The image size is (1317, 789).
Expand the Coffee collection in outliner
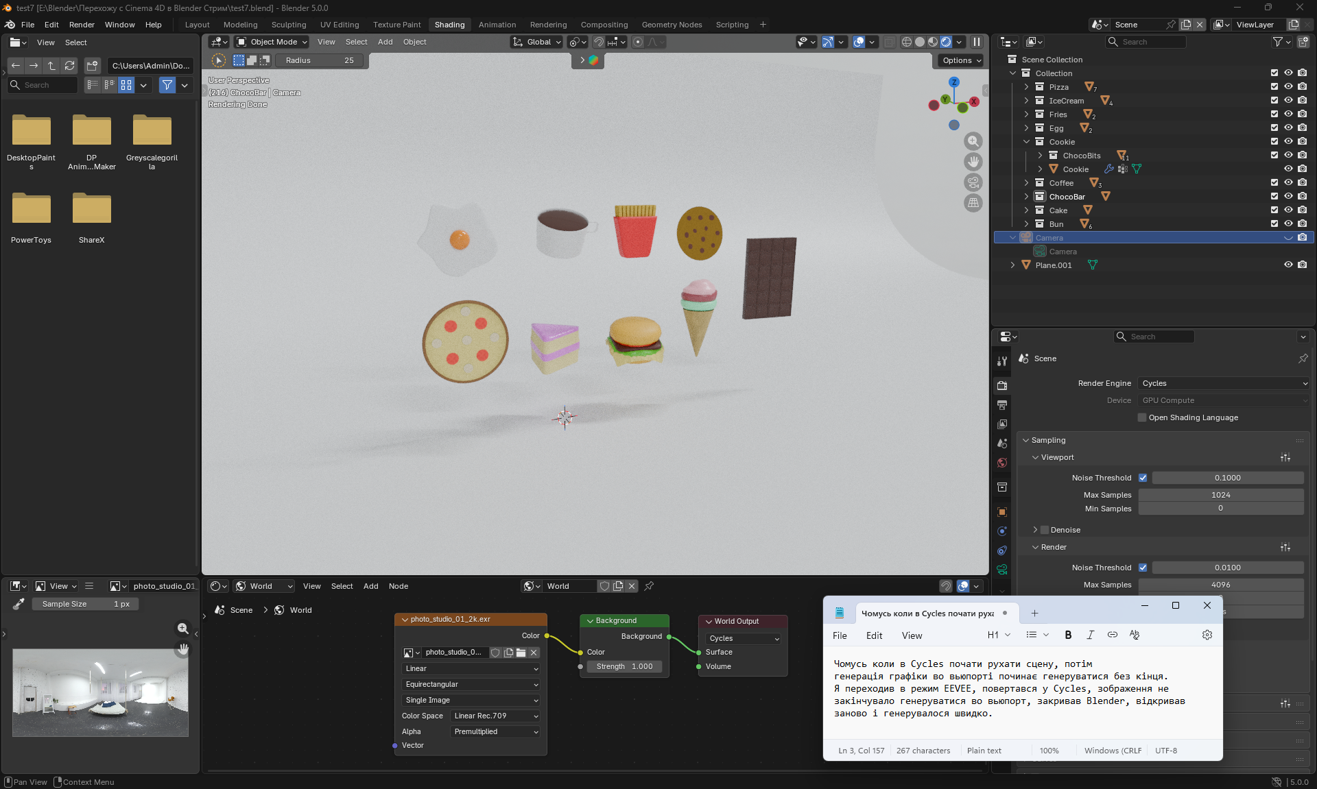point(1026,183)
